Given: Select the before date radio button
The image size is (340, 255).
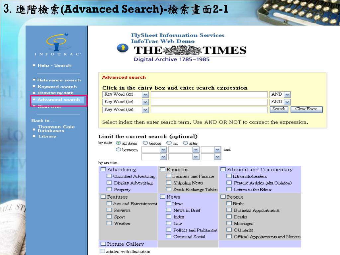Looking at the screenshot, I should 145,143.
